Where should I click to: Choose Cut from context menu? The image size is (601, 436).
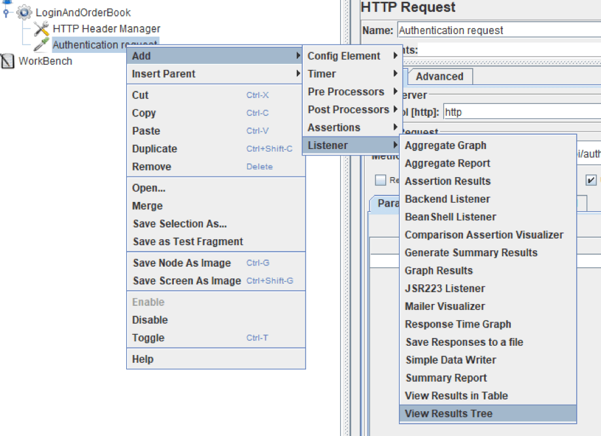215,95
